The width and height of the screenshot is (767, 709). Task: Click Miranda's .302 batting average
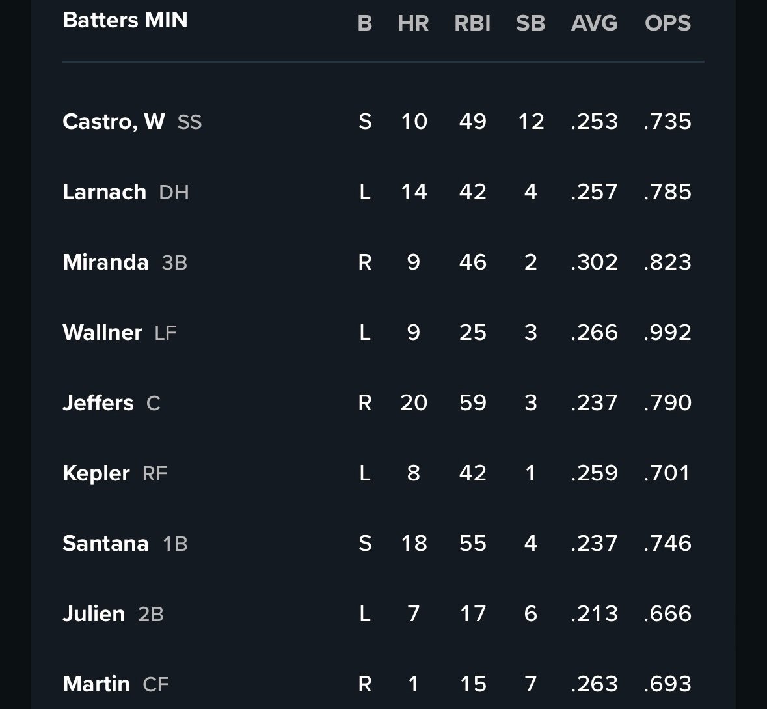[x=594, y=262]
